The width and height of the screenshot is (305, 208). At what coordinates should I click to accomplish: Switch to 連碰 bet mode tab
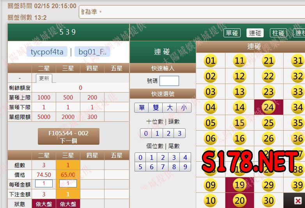click(255, 33)
